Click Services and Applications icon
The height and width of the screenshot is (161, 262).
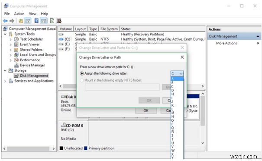[11, 81]
